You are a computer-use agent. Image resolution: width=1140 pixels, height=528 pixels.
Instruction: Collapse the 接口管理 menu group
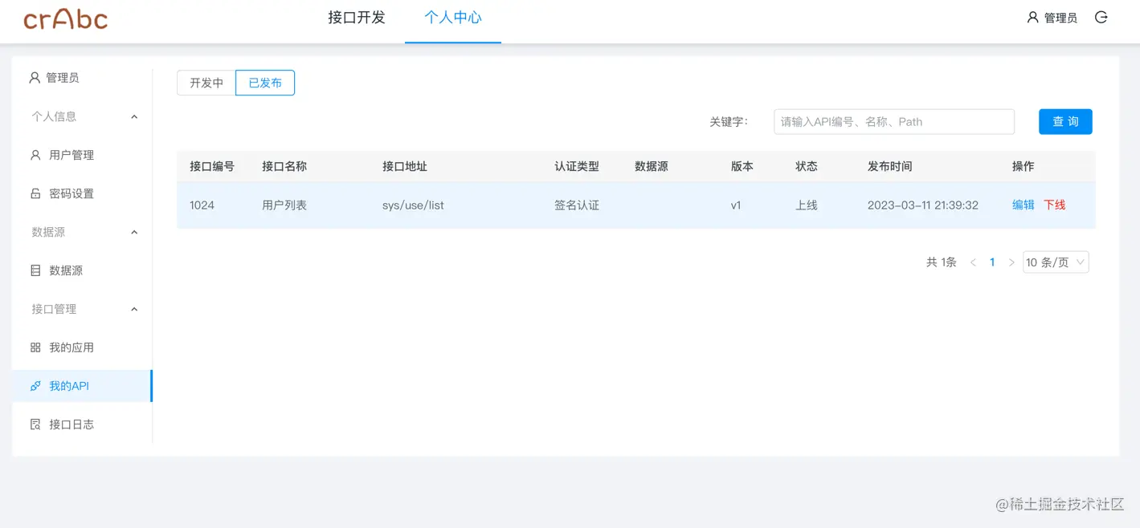coord(134,309)
